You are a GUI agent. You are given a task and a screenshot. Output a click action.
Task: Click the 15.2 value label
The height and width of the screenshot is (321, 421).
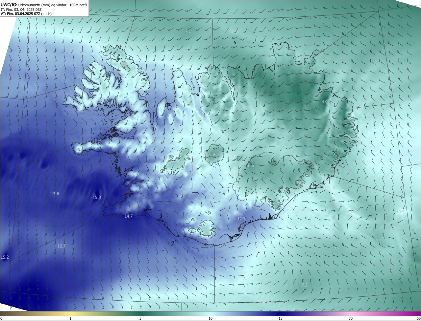(x=5, y=257)
